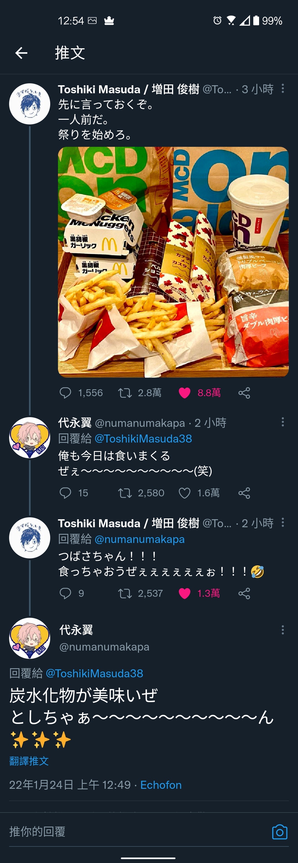Retweet the reply showing 2,580 retweets
This screenshot has width=298, height=863.
[x=125, y=493]
